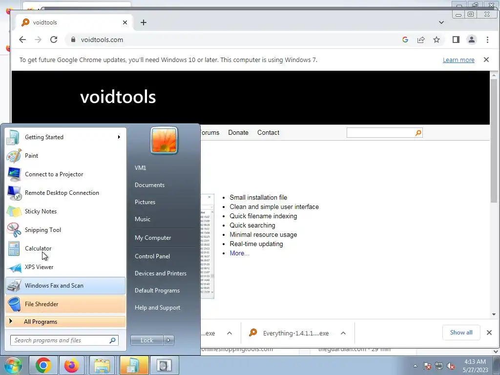Open Devices and Printers
Viewport: 500px width, 375px height.
pyautogui.click(x=160, y=273)
